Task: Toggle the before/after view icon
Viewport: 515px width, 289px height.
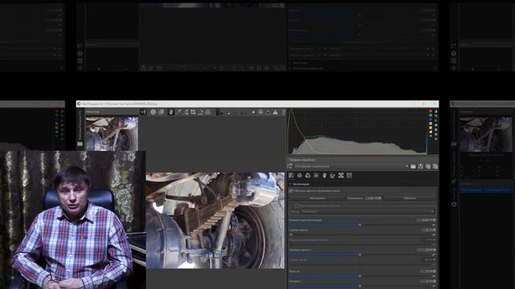Action: click(x=161, y=112)
